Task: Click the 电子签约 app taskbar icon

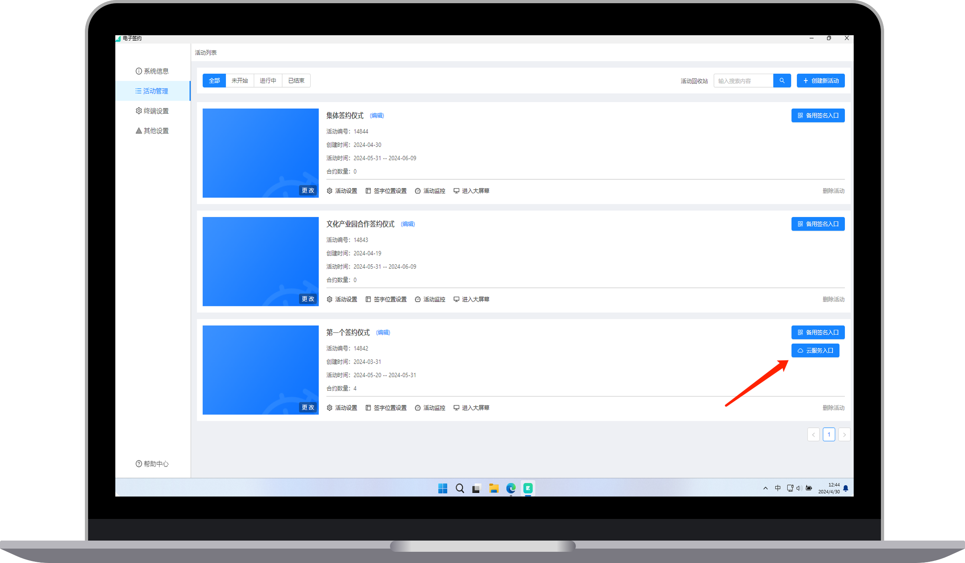Action: [528, 488]
